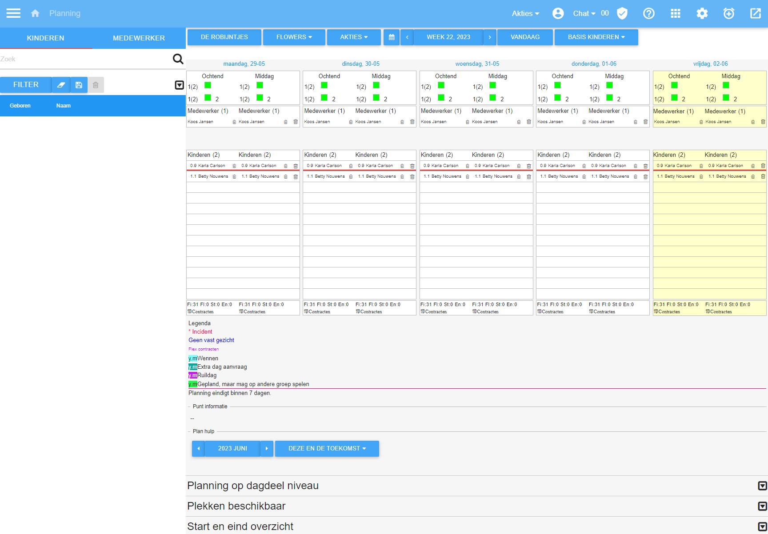Go to the next week arrow

pyautogui.click(x=490, y=37)
